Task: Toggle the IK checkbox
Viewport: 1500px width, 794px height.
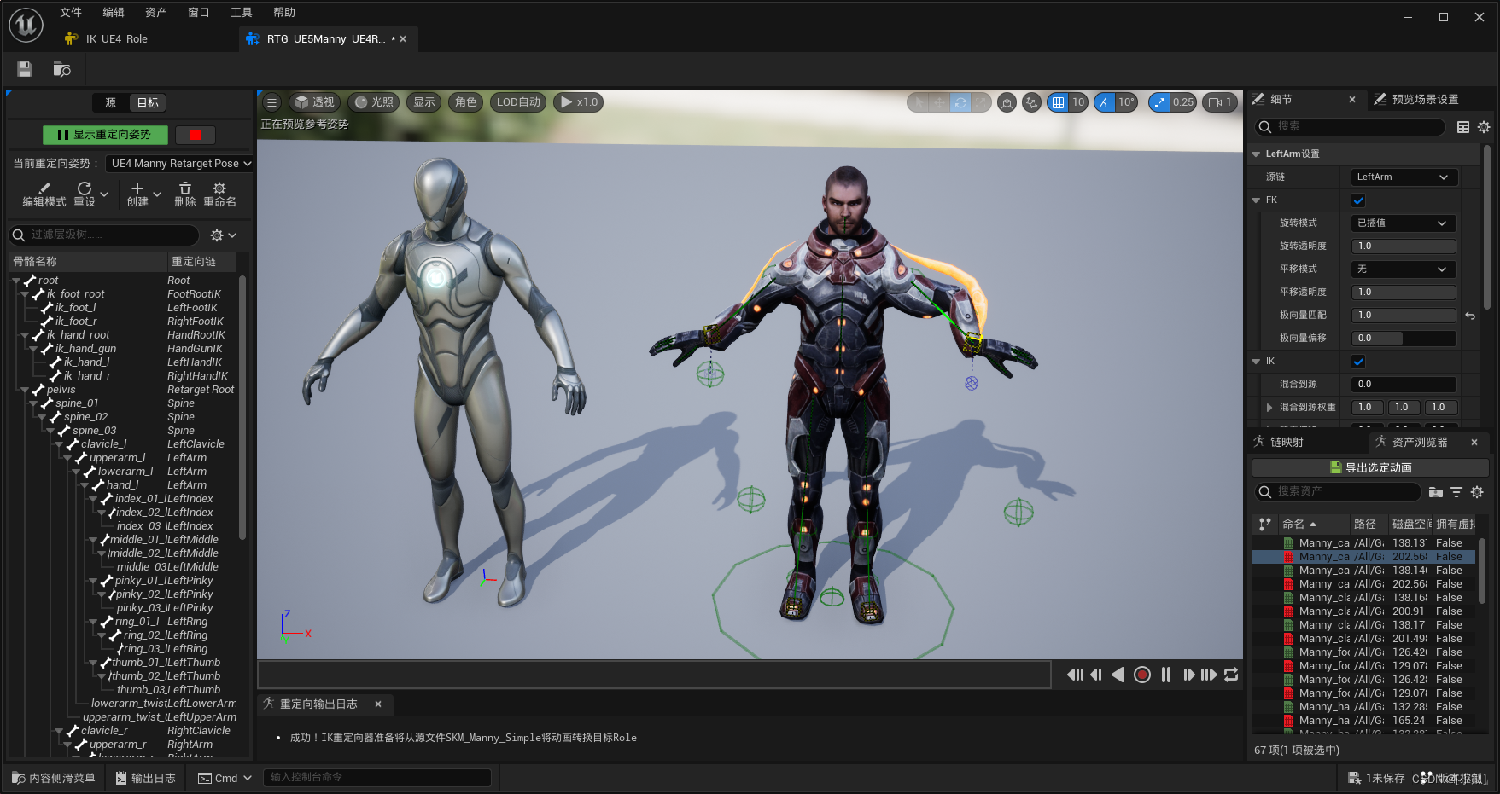Action: pos(1358,362)
